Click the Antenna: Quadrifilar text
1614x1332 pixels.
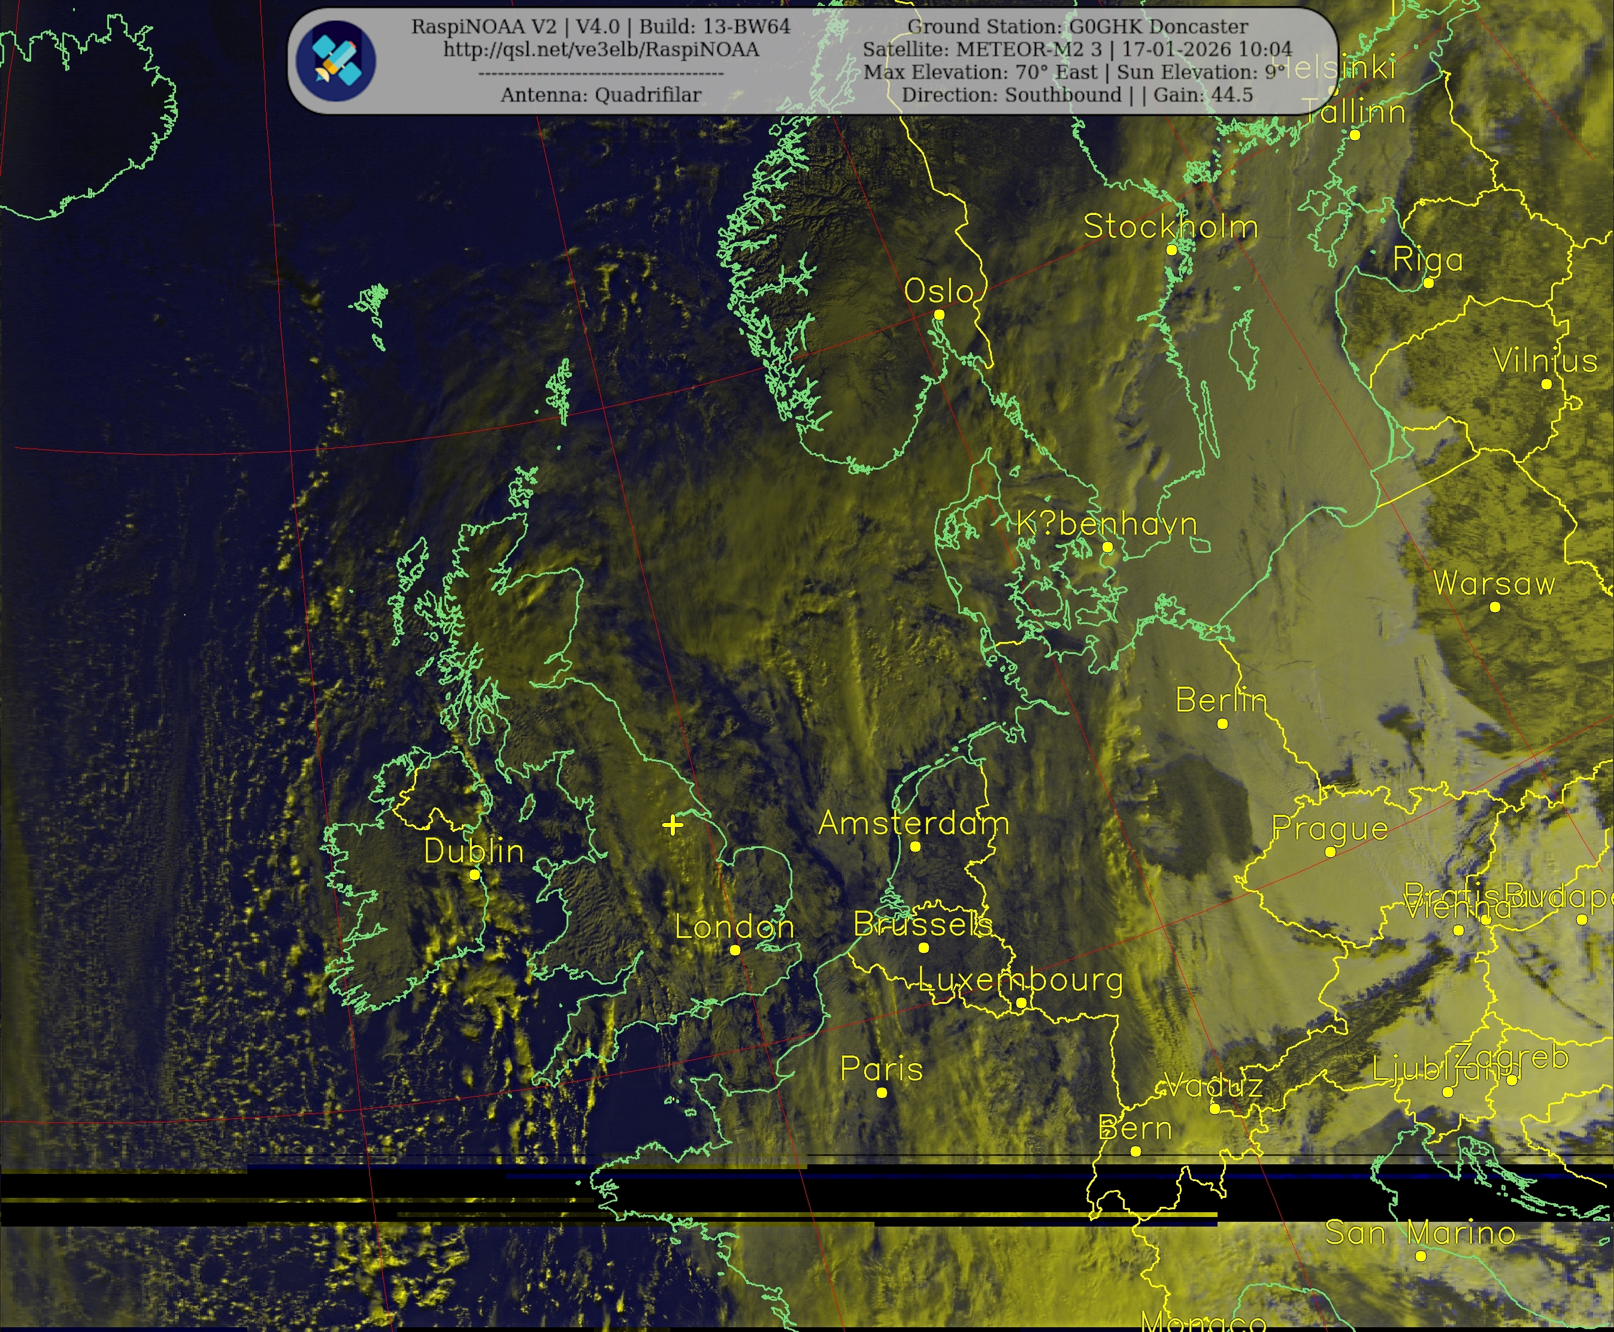click(x=601, y=95)
